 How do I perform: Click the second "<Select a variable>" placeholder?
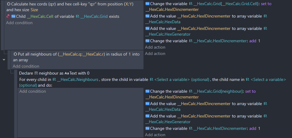coord(268,79)
